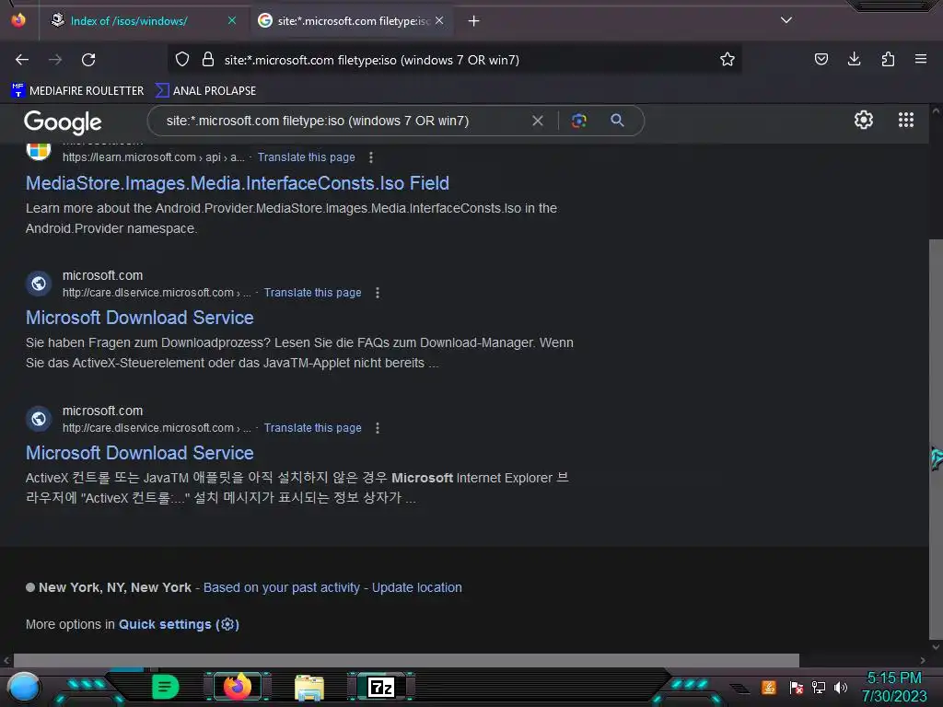
Task: Open network status tray icon
Action: (819, 687)
